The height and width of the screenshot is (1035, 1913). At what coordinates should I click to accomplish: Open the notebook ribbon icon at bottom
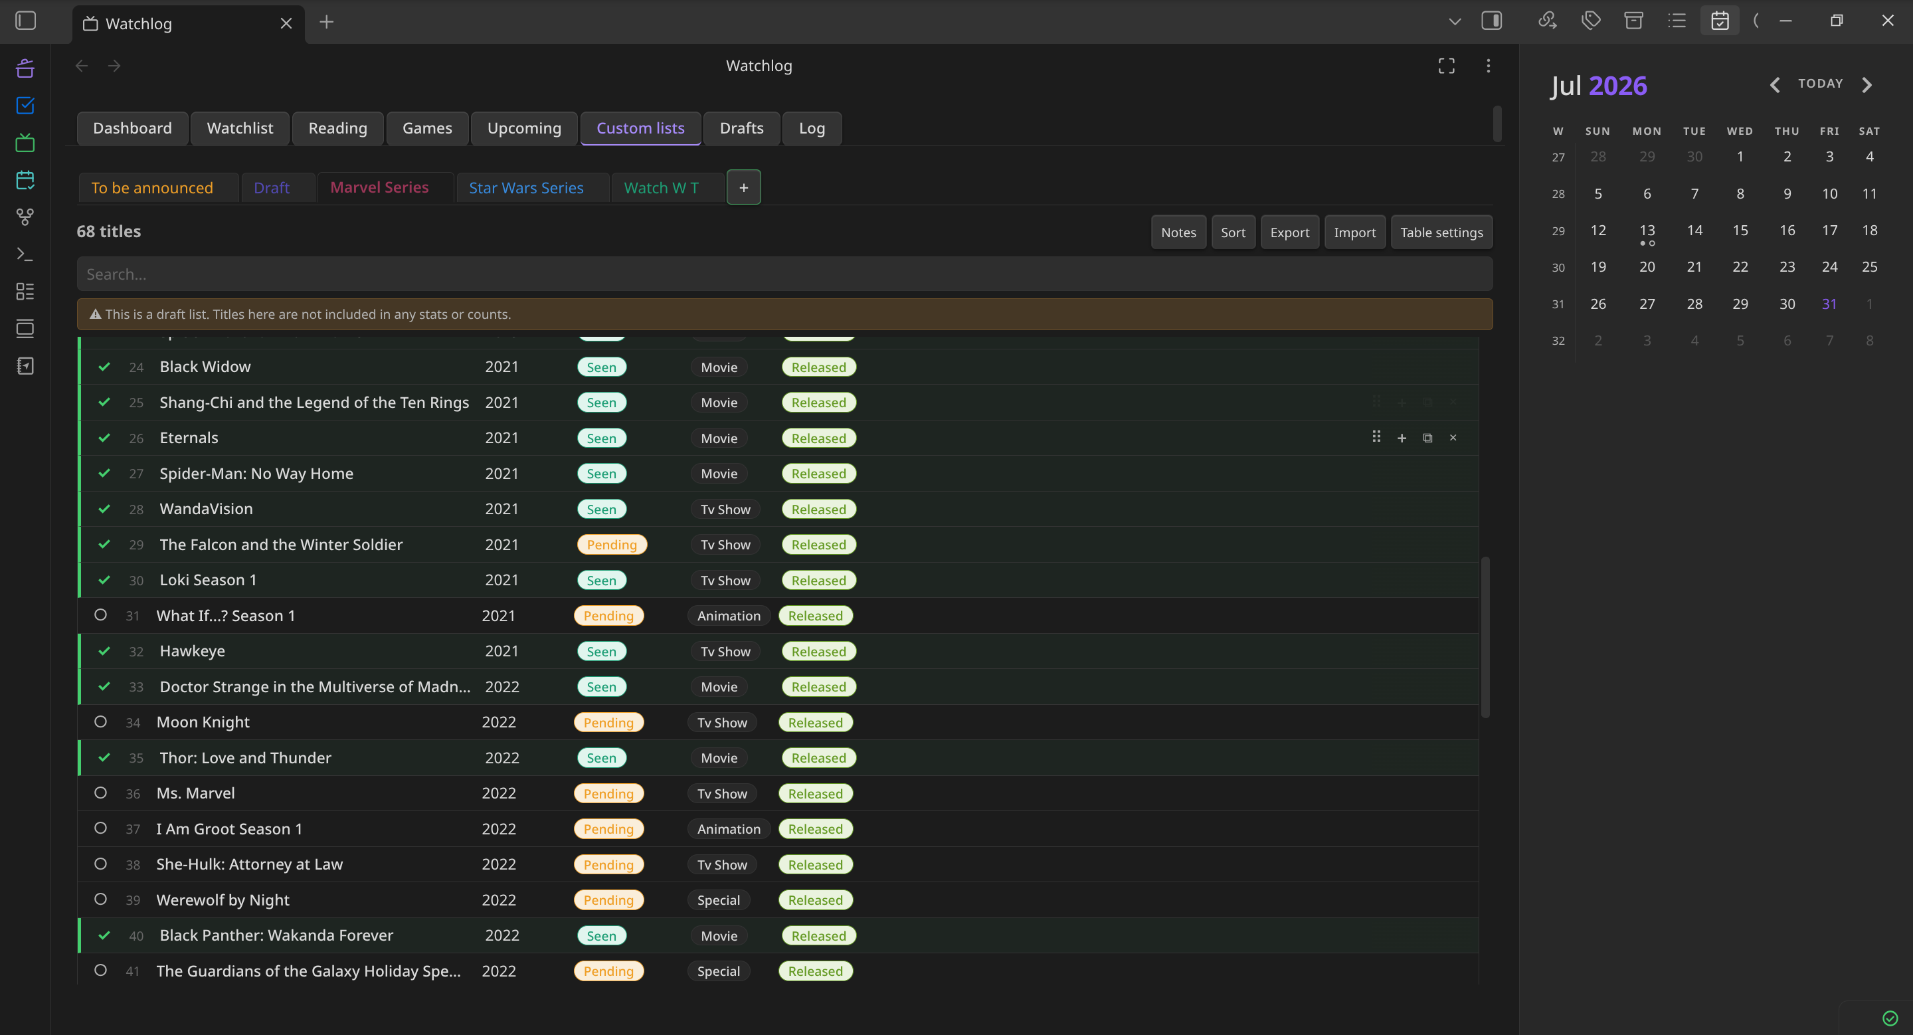coord(25,365)
